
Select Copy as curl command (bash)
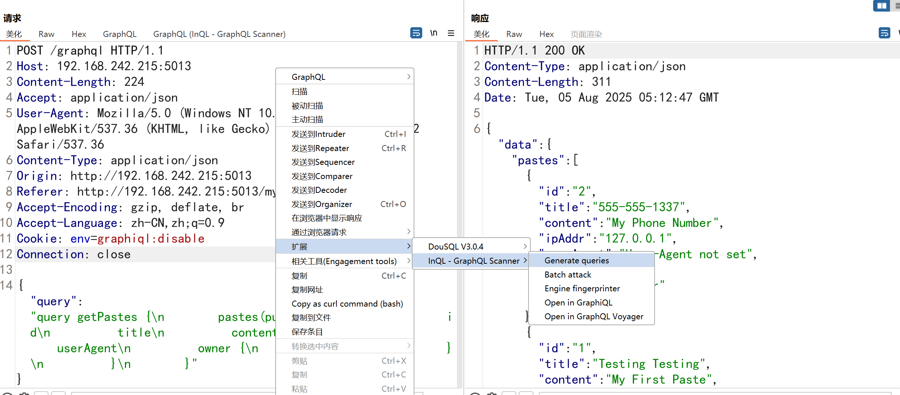347,304
